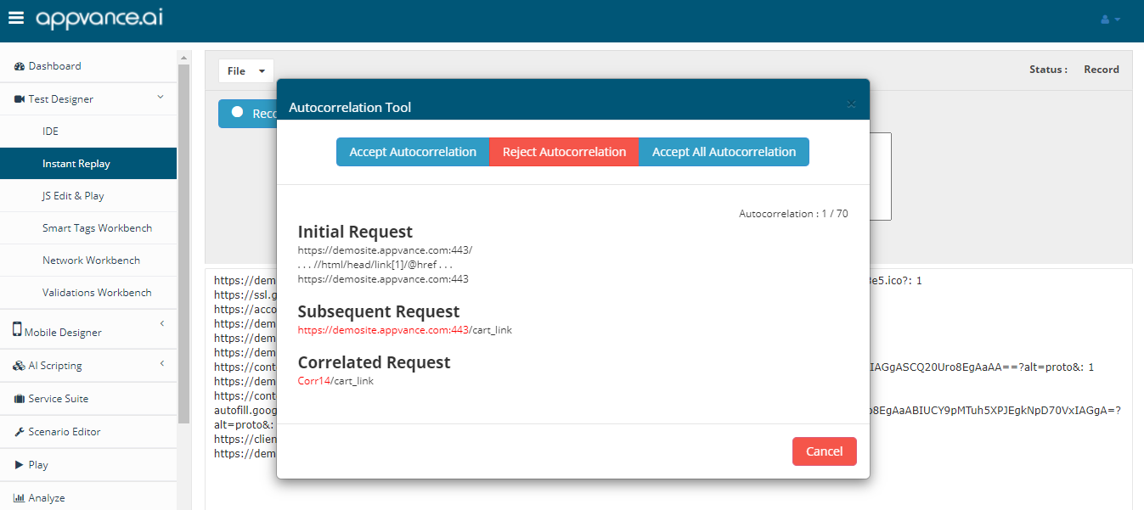Click Cancel in Autocorrelation dialog
Screen dimensions: 1144x510
tap(824, 451)
